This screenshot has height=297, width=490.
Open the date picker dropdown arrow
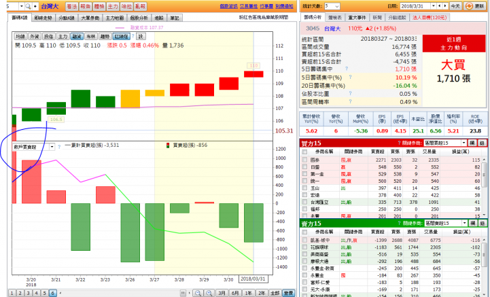[434, 6]
